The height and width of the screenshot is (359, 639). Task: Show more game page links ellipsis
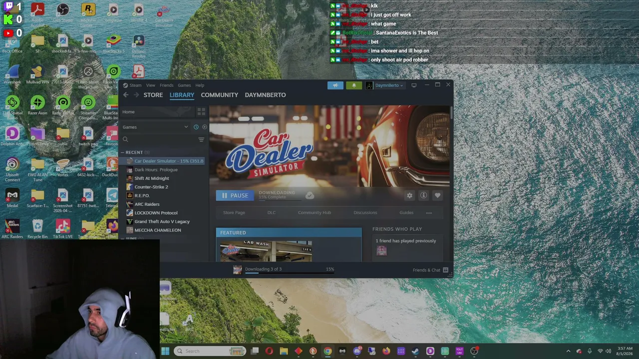tap(429, 213)
